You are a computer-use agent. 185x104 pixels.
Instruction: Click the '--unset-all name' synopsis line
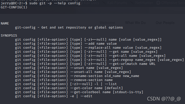(73, 72)
